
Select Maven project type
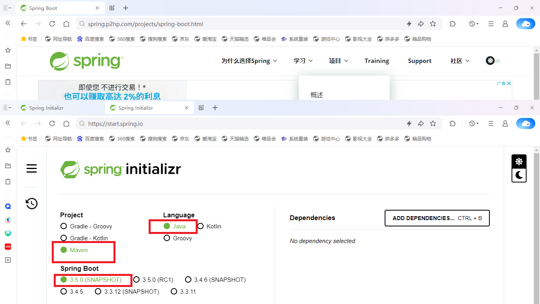pos(74,250)
